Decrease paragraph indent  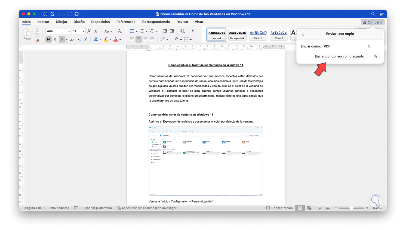tap(165, 31)
